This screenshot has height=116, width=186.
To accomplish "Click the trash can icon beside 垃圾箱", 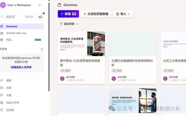I will (1, 110).
